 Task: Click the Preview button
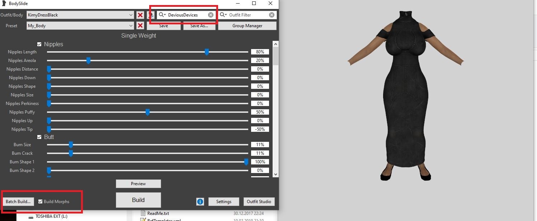[138, 184]
